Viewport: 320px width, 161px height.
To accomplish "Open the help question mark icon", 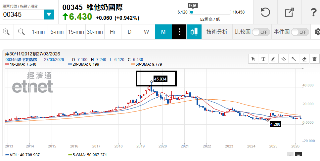I will coord(313,12).
